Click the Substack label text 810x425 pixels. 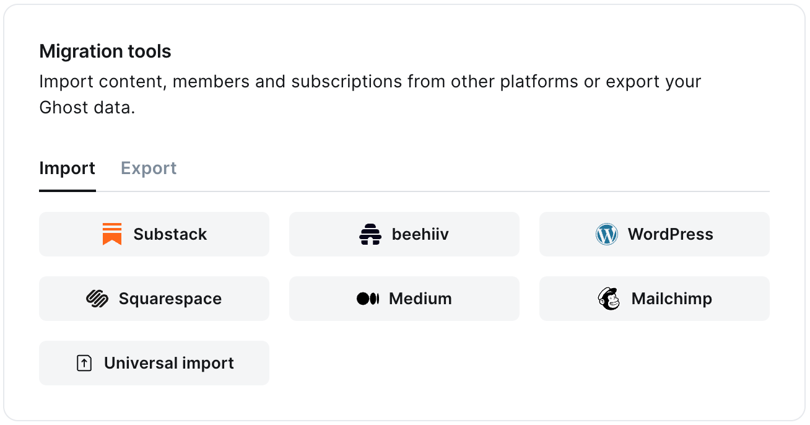(170, 234)
